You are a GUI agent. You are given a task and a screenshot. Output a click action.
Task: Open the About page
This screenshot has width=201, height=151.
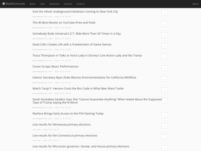195,4
